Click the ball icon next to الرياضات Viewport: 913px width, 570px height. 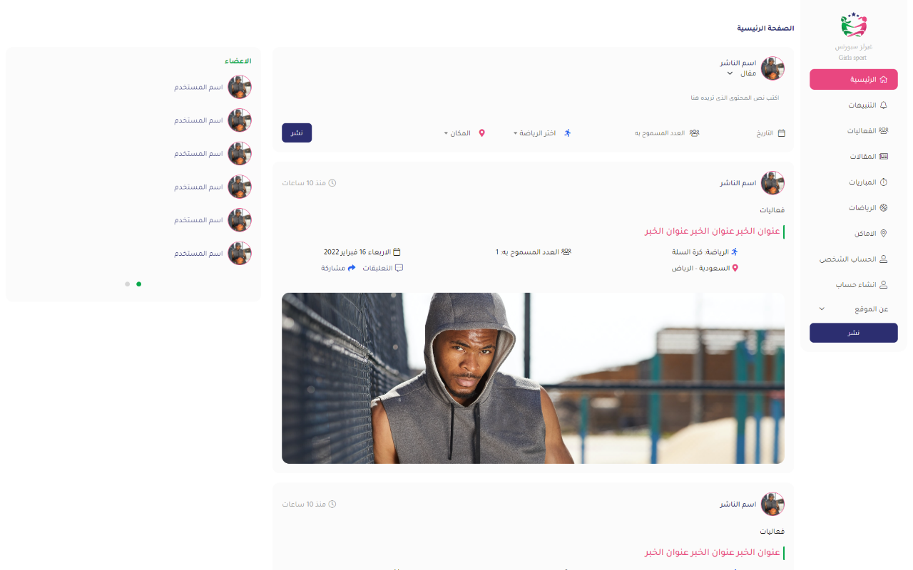coord(884,207)
